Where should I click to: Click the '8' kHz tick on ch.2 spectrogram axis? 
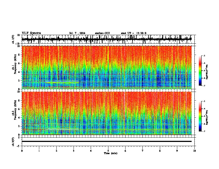19,101
